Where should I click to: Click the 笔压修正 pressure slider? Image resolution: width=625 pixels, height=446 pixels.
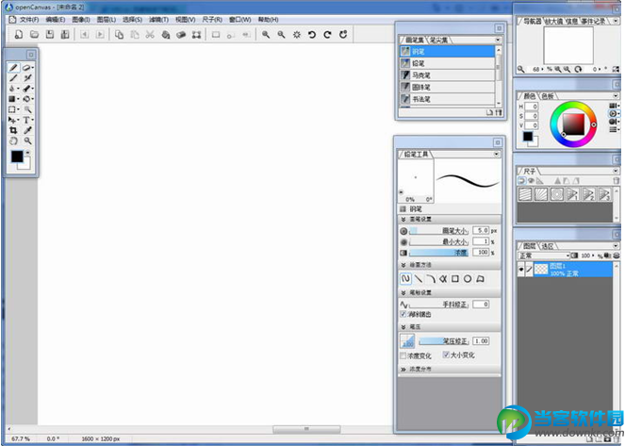[444, 341]
